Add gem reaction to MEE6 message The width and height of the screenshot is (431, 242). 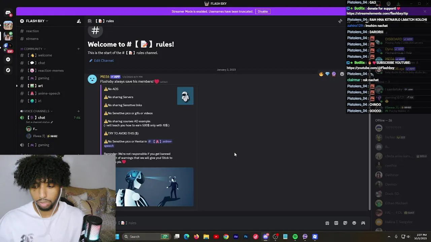pyautogui.click(x=327, y=74)
